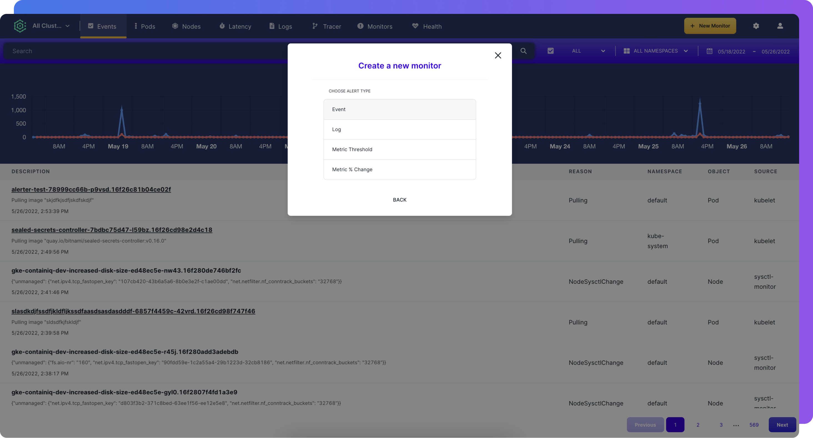Open the settings gear icon

pos(756,26)
